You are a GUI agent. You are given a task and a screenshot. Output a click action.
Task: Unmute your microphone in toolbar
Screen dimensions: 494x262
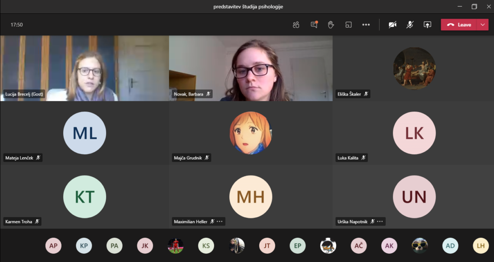click(x=410, y=25)
